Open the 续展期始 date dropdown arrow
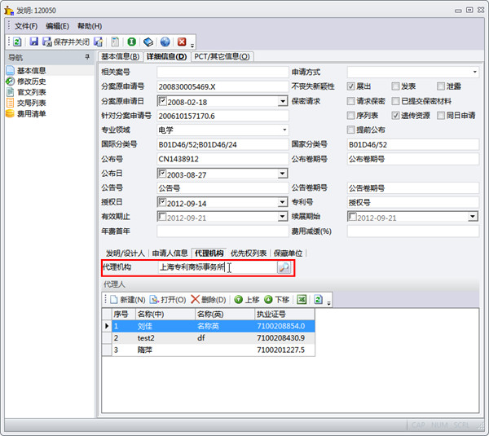Image resolution: width=489 pixels, height=436 pixels. [x=473, y=217]
